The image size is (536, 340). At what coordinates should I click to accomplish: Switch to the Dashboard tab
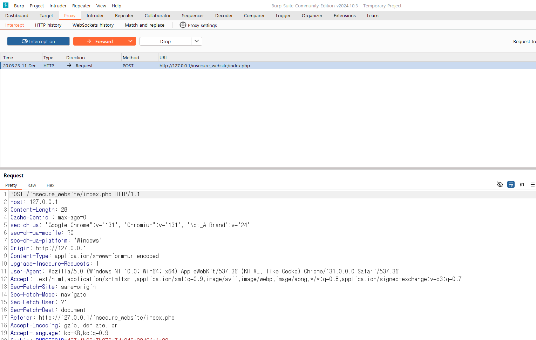point(17,15)
